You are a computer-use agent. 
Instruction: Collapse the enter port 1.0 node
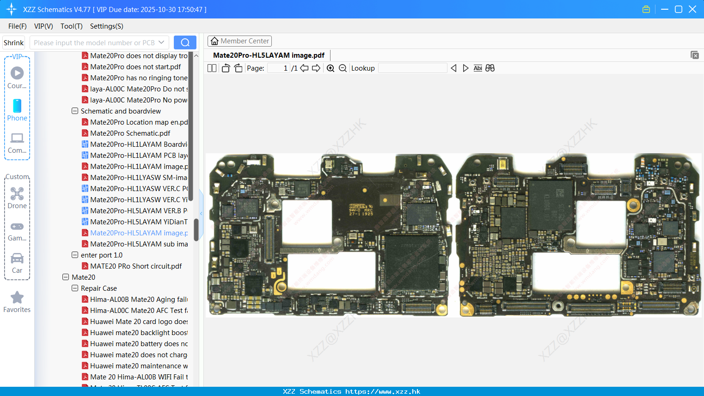pos(75,255)
